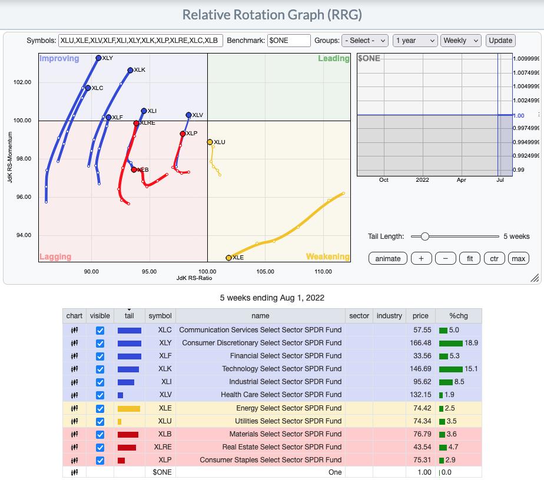Open the chart icon for XLRE row
The width and height of the screenshot is (544, 480).
pos(74,447)
